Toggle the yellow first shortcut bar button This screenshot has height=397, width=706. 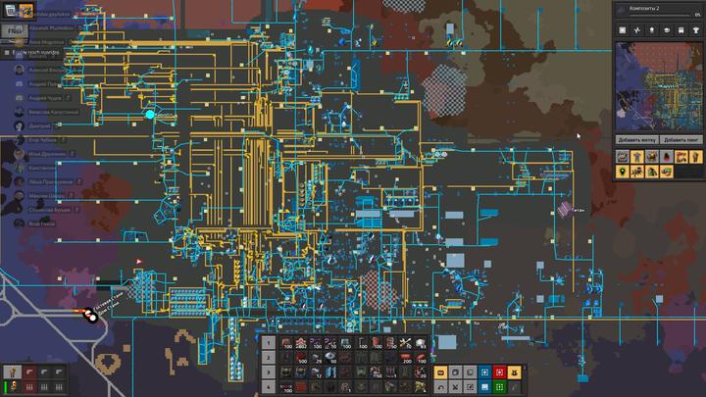pos(441,372)
